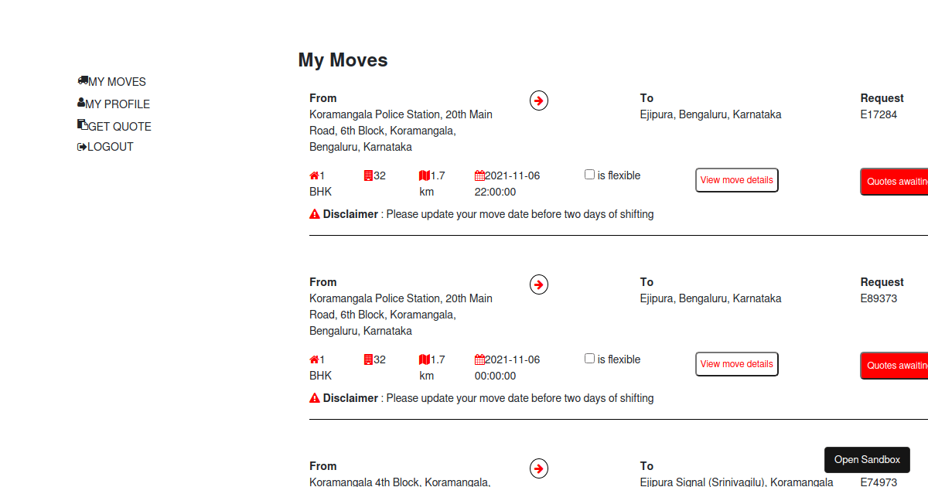Image resolution: width=928 pixels, height=487 pixels.
Task: Toggle 'is flexible' checkbox for move E17284
Action: point(589,175)
